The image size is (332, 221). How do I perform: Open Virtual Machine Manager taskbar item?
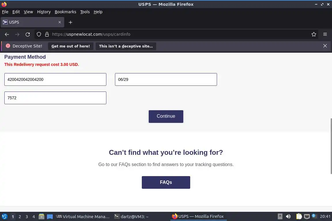pos(83,217)
